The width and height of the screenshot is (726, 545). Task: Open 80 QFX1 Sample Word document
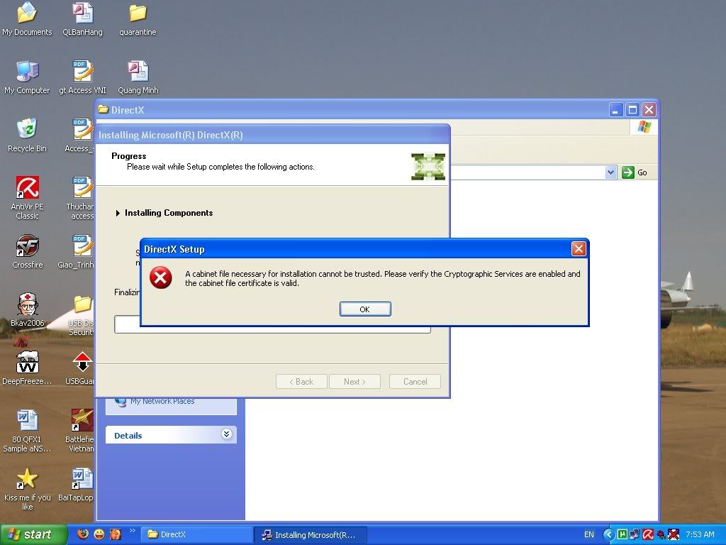(27, 431)
